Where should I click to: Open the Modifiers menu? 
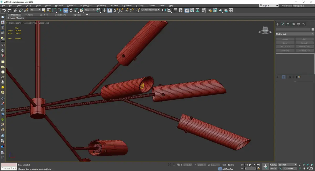coord(59,6)
